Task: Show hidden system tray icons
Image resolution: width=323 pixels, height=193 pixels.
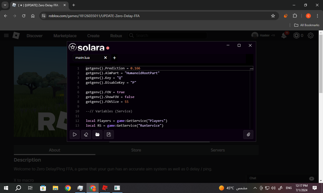Action: 255,188
